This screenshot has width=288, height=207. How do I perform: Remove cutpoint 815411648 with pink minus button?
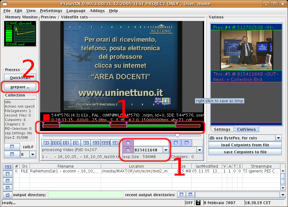128,150
